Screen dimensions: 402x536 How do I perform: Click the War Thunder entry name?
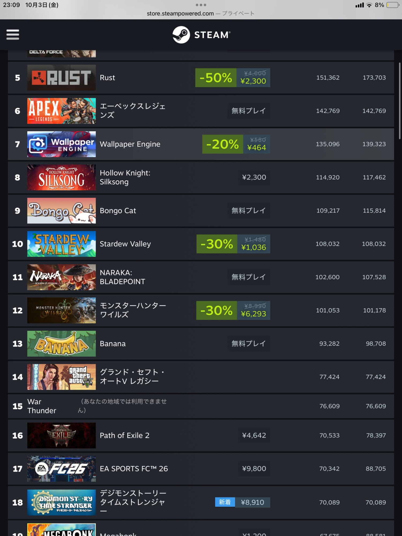point(42,406)
